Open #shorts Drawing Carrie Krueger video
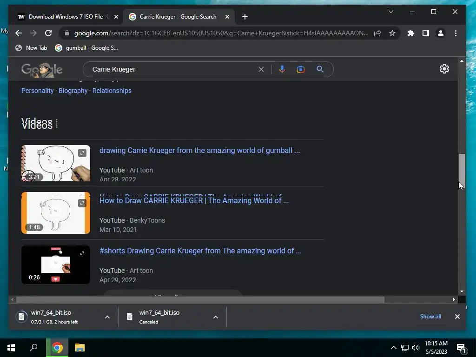The height and width of the screenshot is (357, 476). (x=200, y=251)
